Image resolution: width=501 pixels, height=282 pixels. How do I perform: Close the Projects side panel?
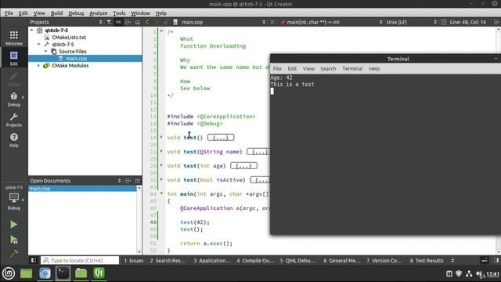(x=138, y=22)
